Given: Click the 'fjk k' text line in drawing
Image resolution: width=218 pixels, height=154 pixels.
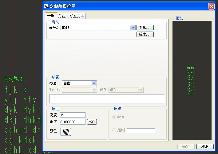Looking at the screenshot, I should click(16, 90).
